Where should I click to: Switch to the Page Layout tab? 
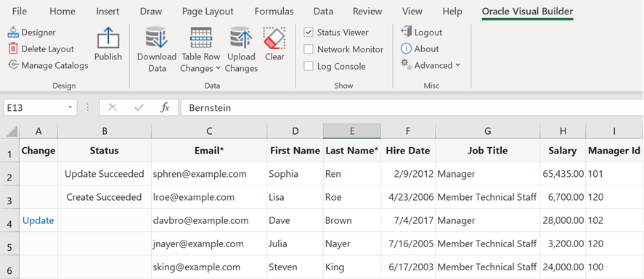pos(208,12)
